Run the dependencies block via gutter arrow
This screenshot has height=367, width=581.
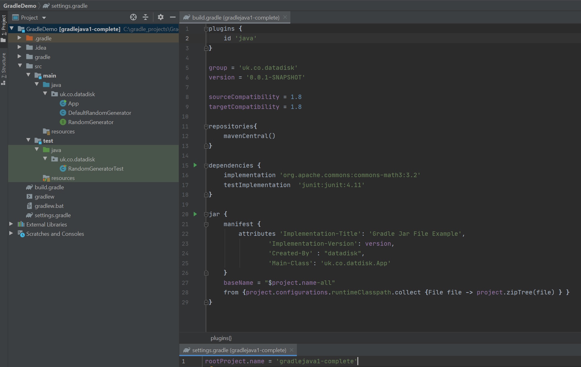pos(195,165)
